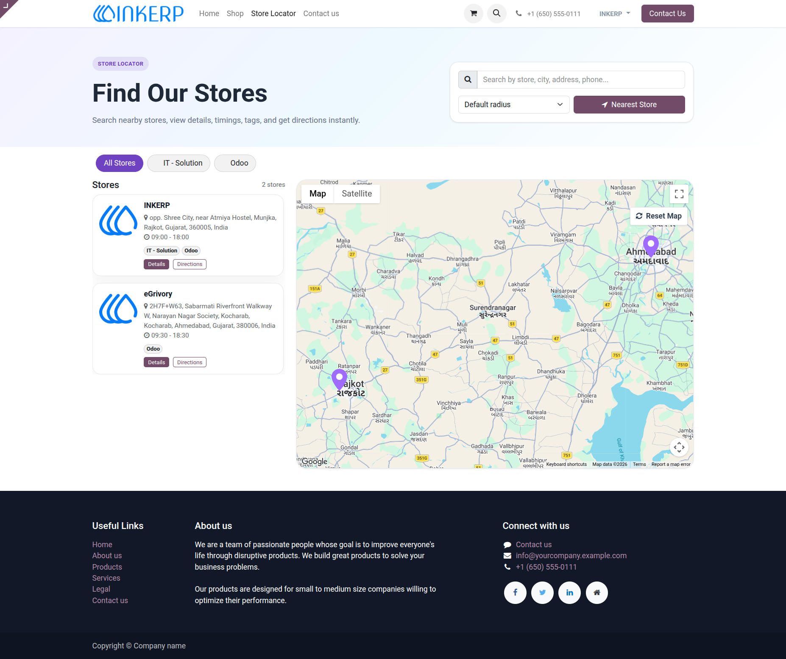Open Contact us in top navigation
The image size is (786, 659).
[x=321, y=14]
